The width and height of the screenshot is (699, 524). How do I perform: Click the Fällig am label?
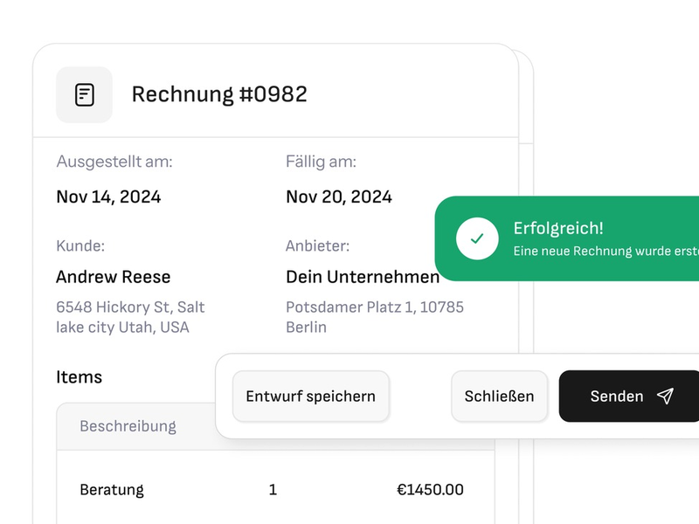[324, 162]
